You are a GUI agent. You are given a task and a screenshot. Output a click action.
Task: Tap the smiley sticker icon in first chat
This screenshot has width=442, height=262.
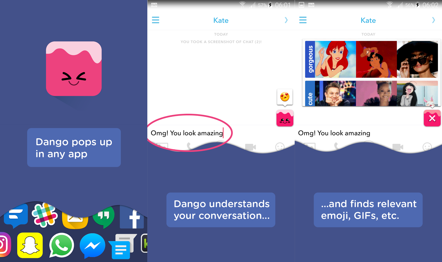click(280, 147)
